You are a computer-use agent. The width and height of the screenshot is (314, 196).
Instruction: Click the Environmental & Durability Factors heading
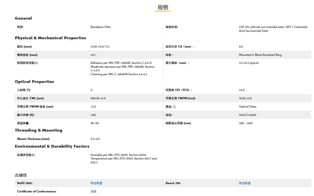(x=52, y=146)
